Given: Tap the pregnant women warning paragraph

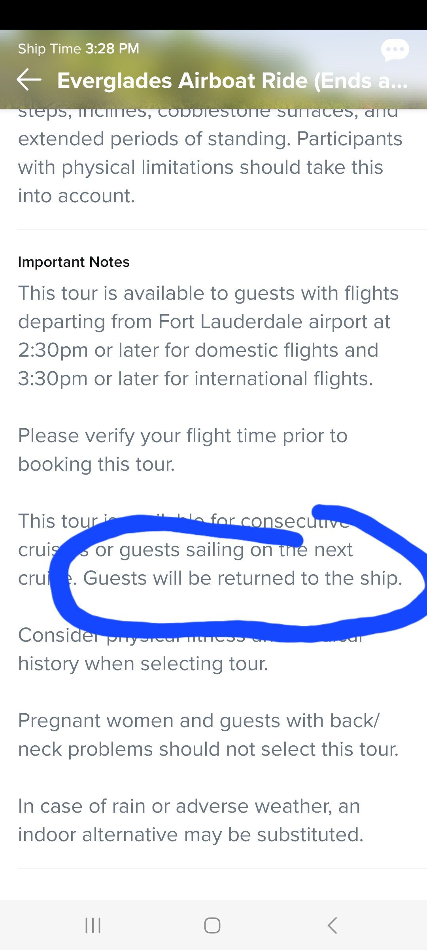Looking at the screenshot, I should [208, 735].
